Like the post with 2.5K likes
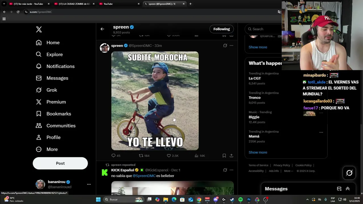This screenshot has height=204, width=363. (172, 156)
